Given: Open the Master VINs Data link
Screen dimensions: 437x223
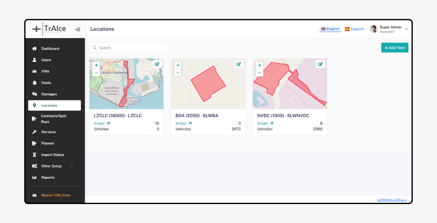Looking at the screenshot, I should point(55,195).
